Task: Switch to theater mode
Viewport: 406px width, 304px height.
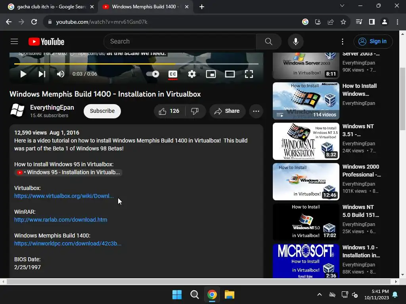Action: click(230, 74)
